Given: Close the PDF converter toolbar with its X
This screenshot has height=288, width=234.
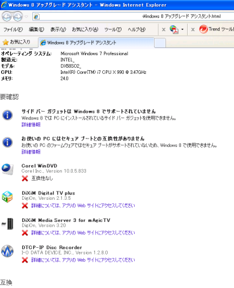Looking at the screenshot, I should point(164,29).
